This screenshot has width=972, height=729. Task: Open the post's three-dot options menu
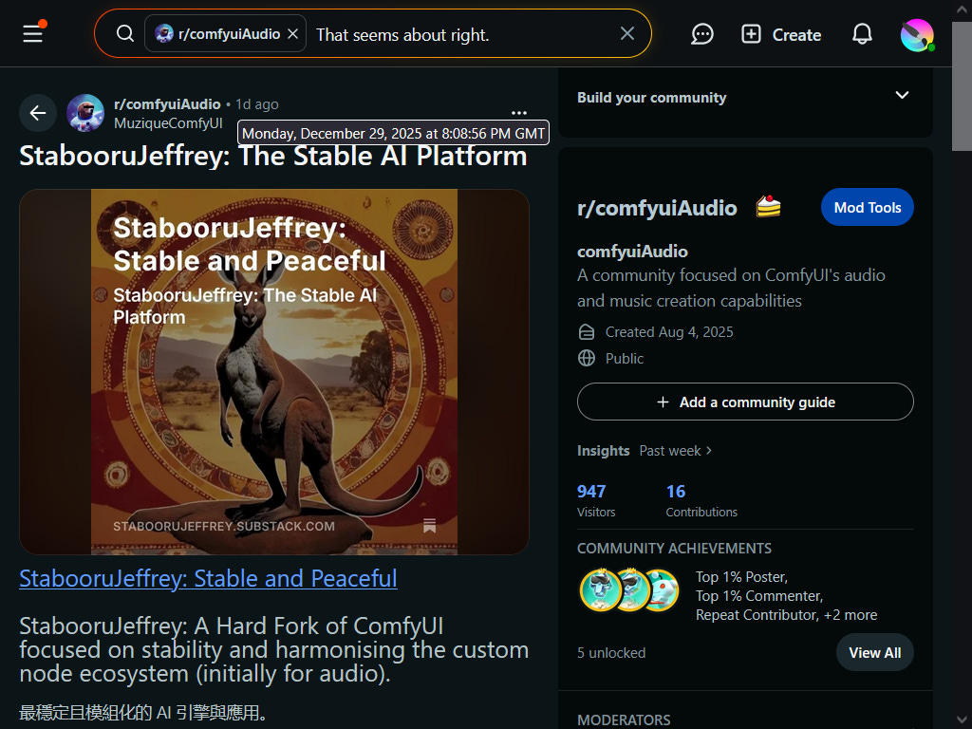(x=519, y=113)
